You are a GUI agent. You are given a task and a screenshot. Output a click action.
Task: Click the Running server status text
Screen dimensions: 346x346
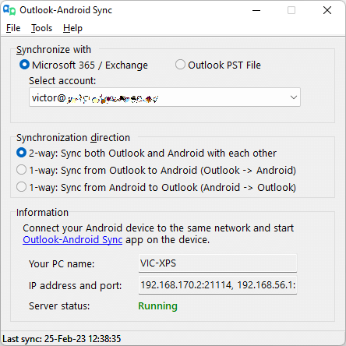[x=157, y=306]
